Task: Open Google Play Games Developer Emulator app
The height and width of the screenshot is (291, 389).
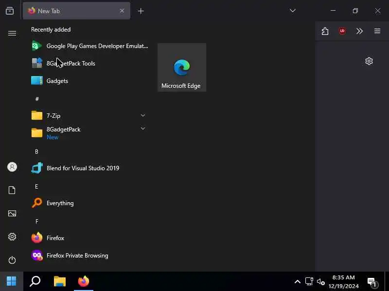Action: pos(89,46)
